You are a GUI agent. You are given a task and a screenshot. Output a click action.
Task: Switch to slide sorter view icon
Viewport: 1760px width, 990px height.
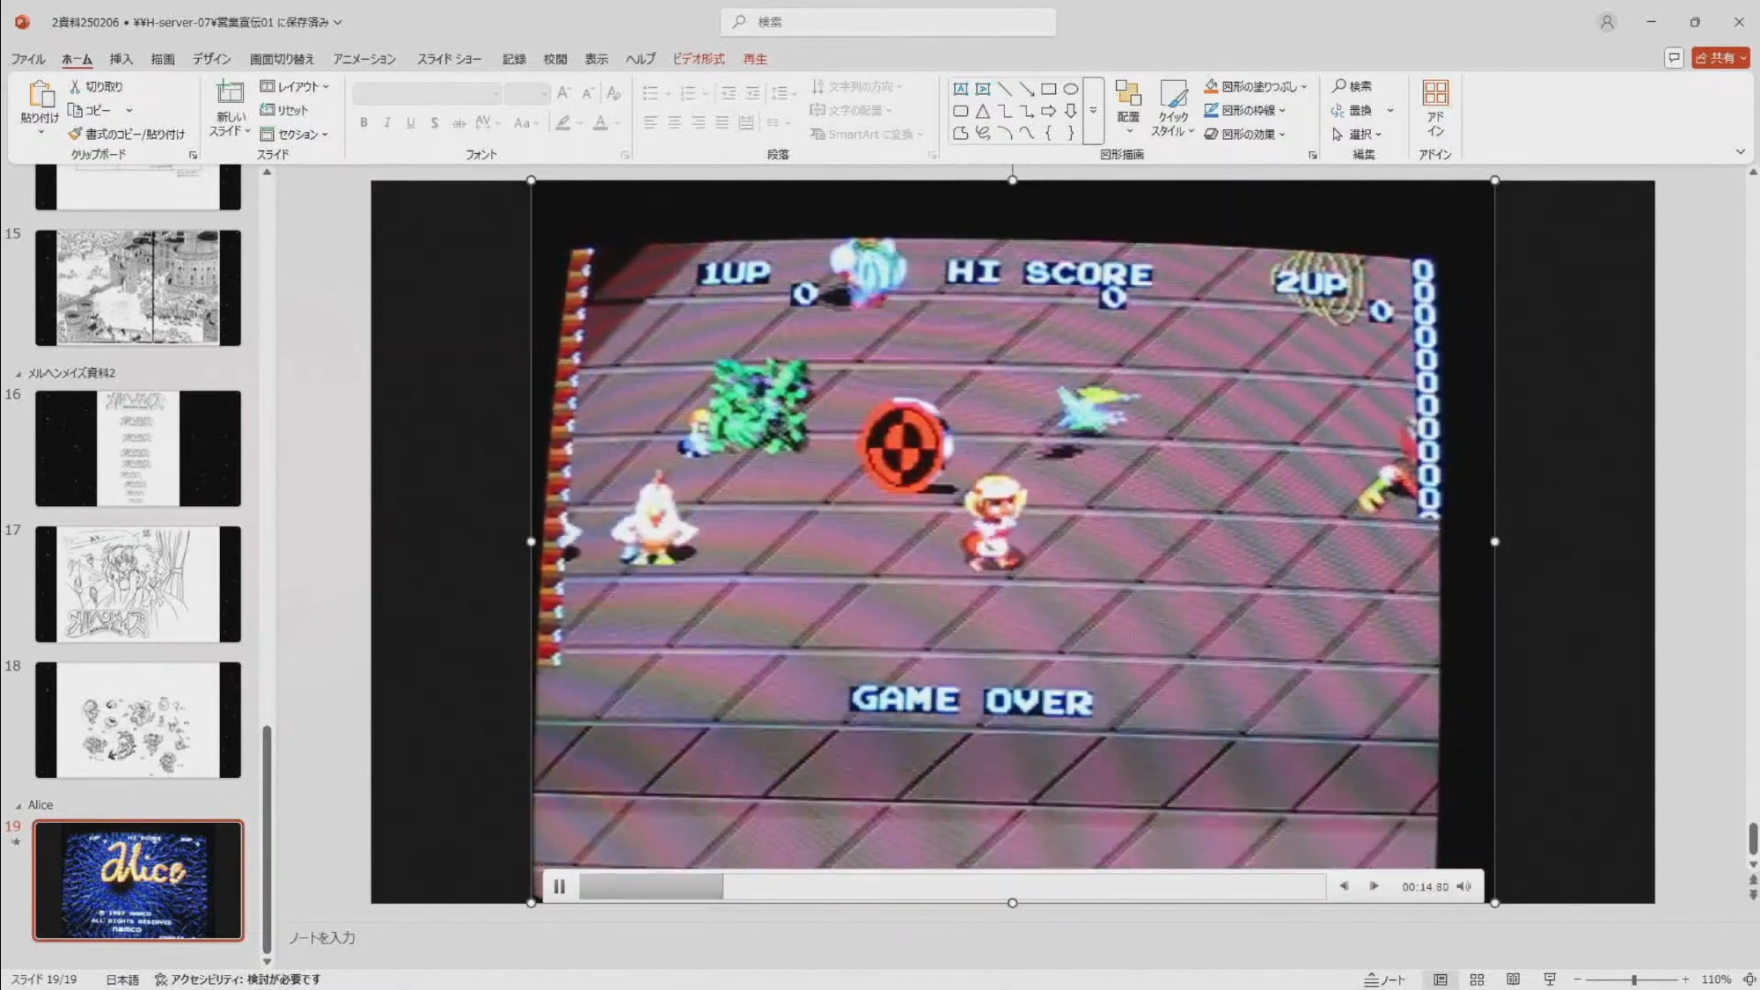(1477, 979)
